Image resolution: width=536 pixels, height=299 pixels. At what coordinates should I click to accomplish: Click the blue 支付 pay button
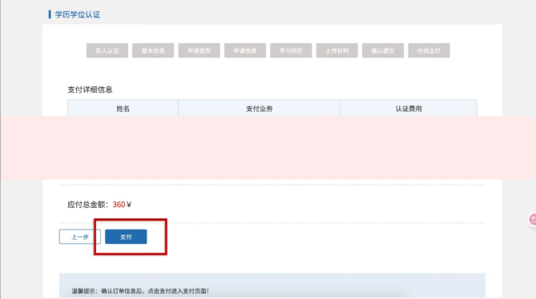pos(126,237)
